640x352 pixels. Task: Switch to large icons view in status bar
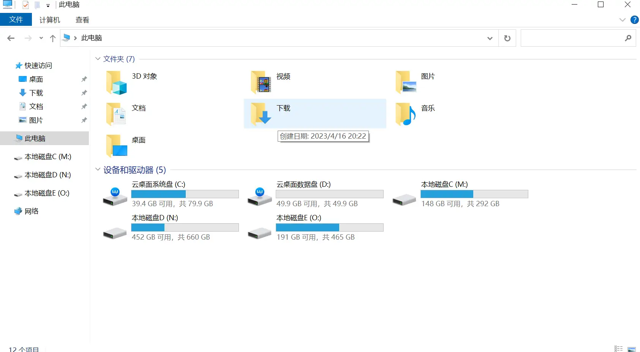point(632,349)
